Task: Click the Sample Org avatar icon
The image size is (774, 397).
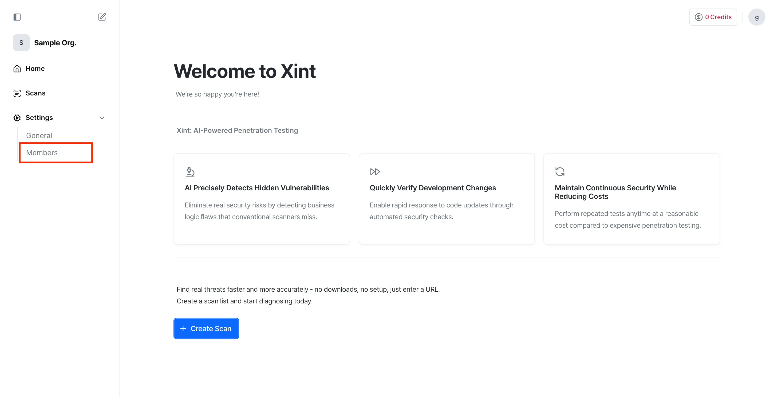Action: (x=21, y=42)
